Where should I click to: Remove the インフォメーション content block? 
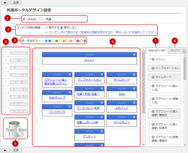[102, 74]
